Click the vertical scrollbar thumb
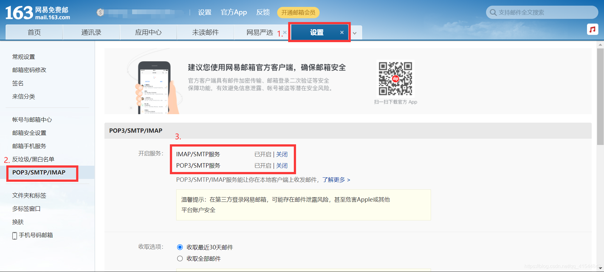The width and height of the screenshot is (604, 272). coord(600,97)
